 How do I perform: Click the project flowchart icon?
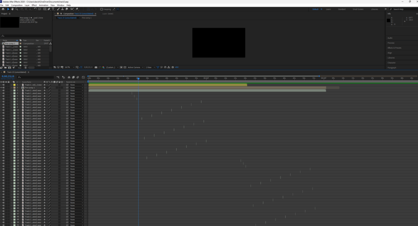50,43
